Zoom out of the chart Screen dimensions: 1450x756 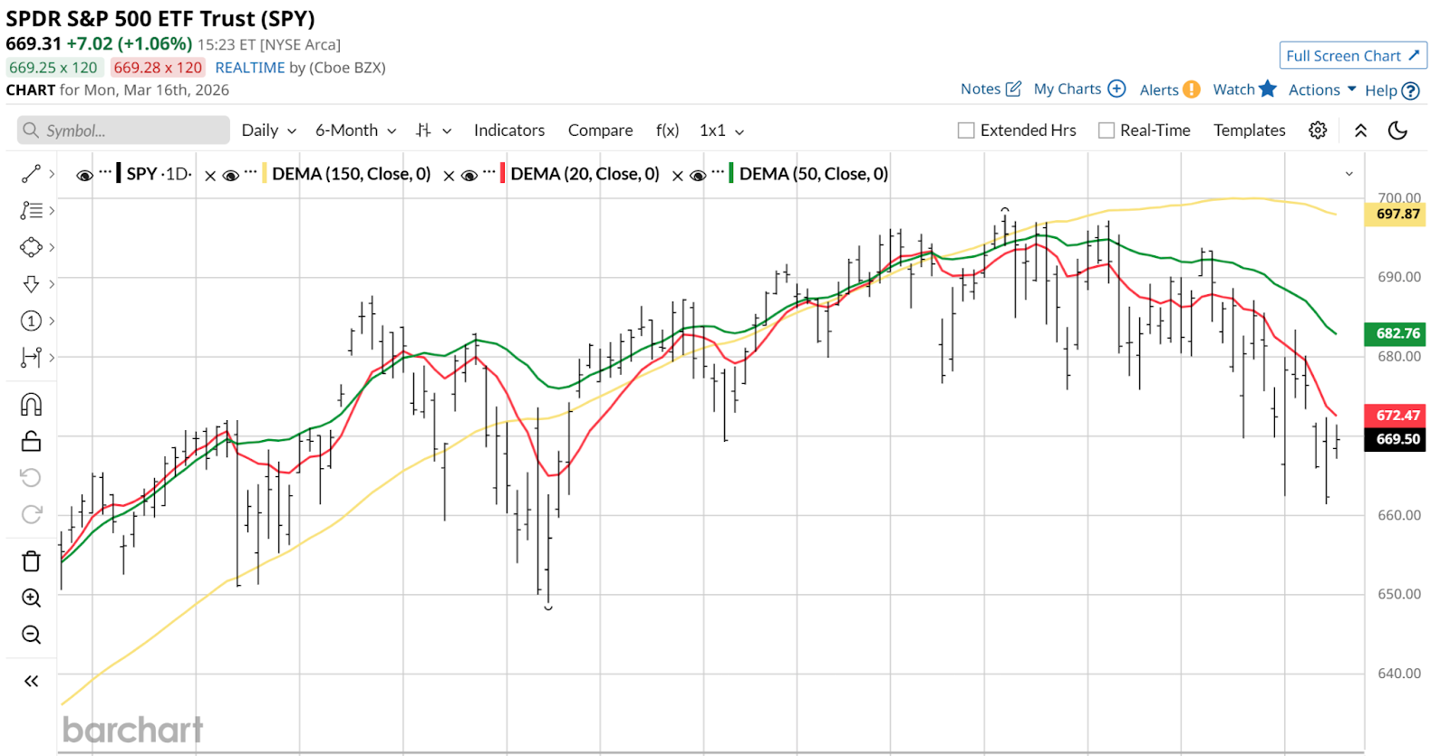point(31,635)
